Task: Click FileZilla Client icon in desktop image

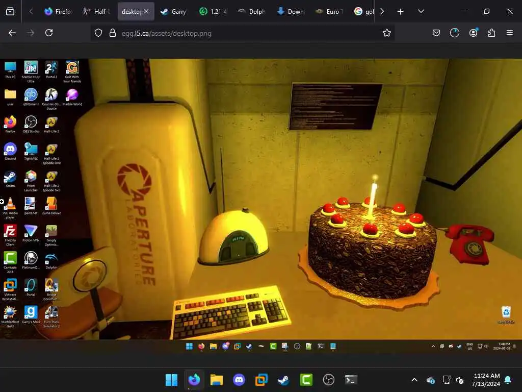Action: point(10,235)
